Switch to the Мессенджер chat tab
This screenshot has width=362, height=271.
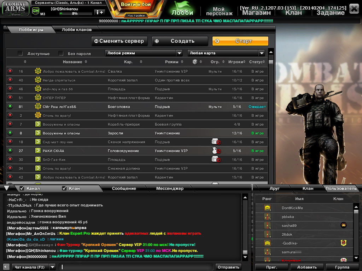(x=170, y=188)
